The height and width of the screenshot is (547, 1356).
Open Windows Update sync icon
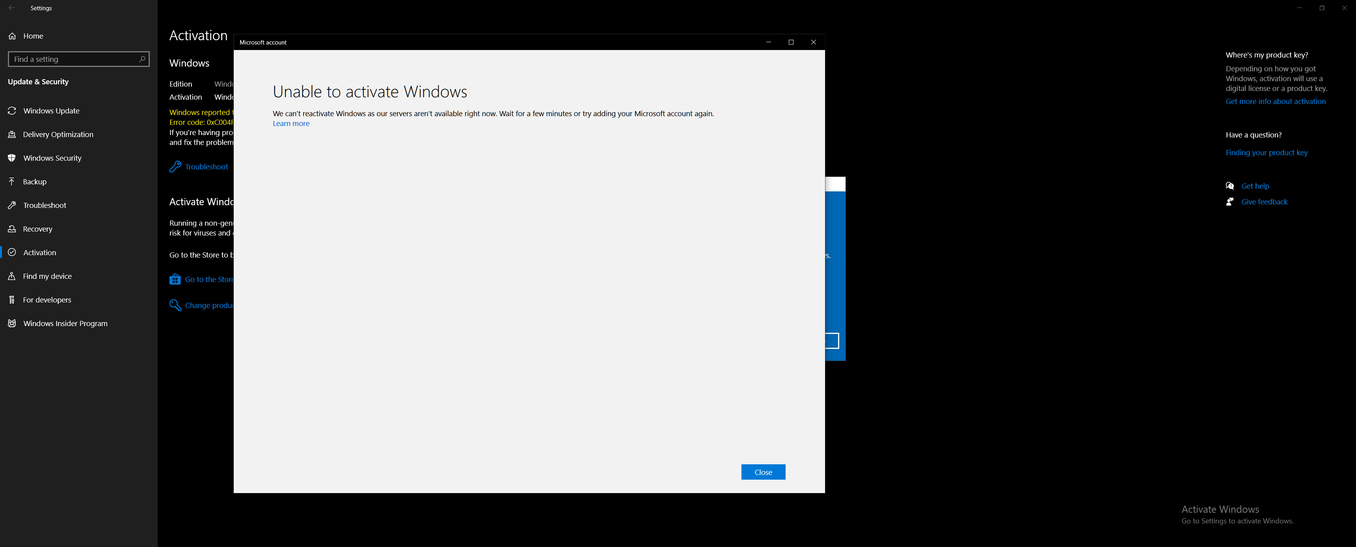pyautogui.click(x=12, y=111)
